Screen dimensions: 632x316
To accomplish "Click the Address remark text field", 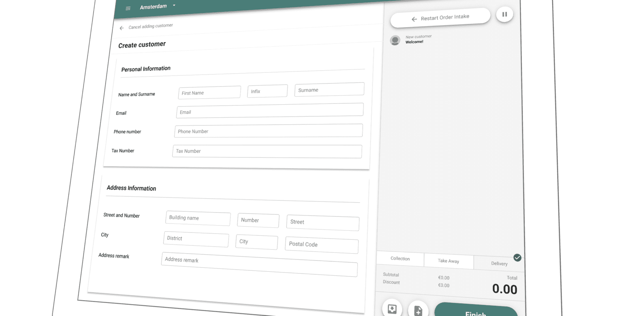I will [259, 264].
